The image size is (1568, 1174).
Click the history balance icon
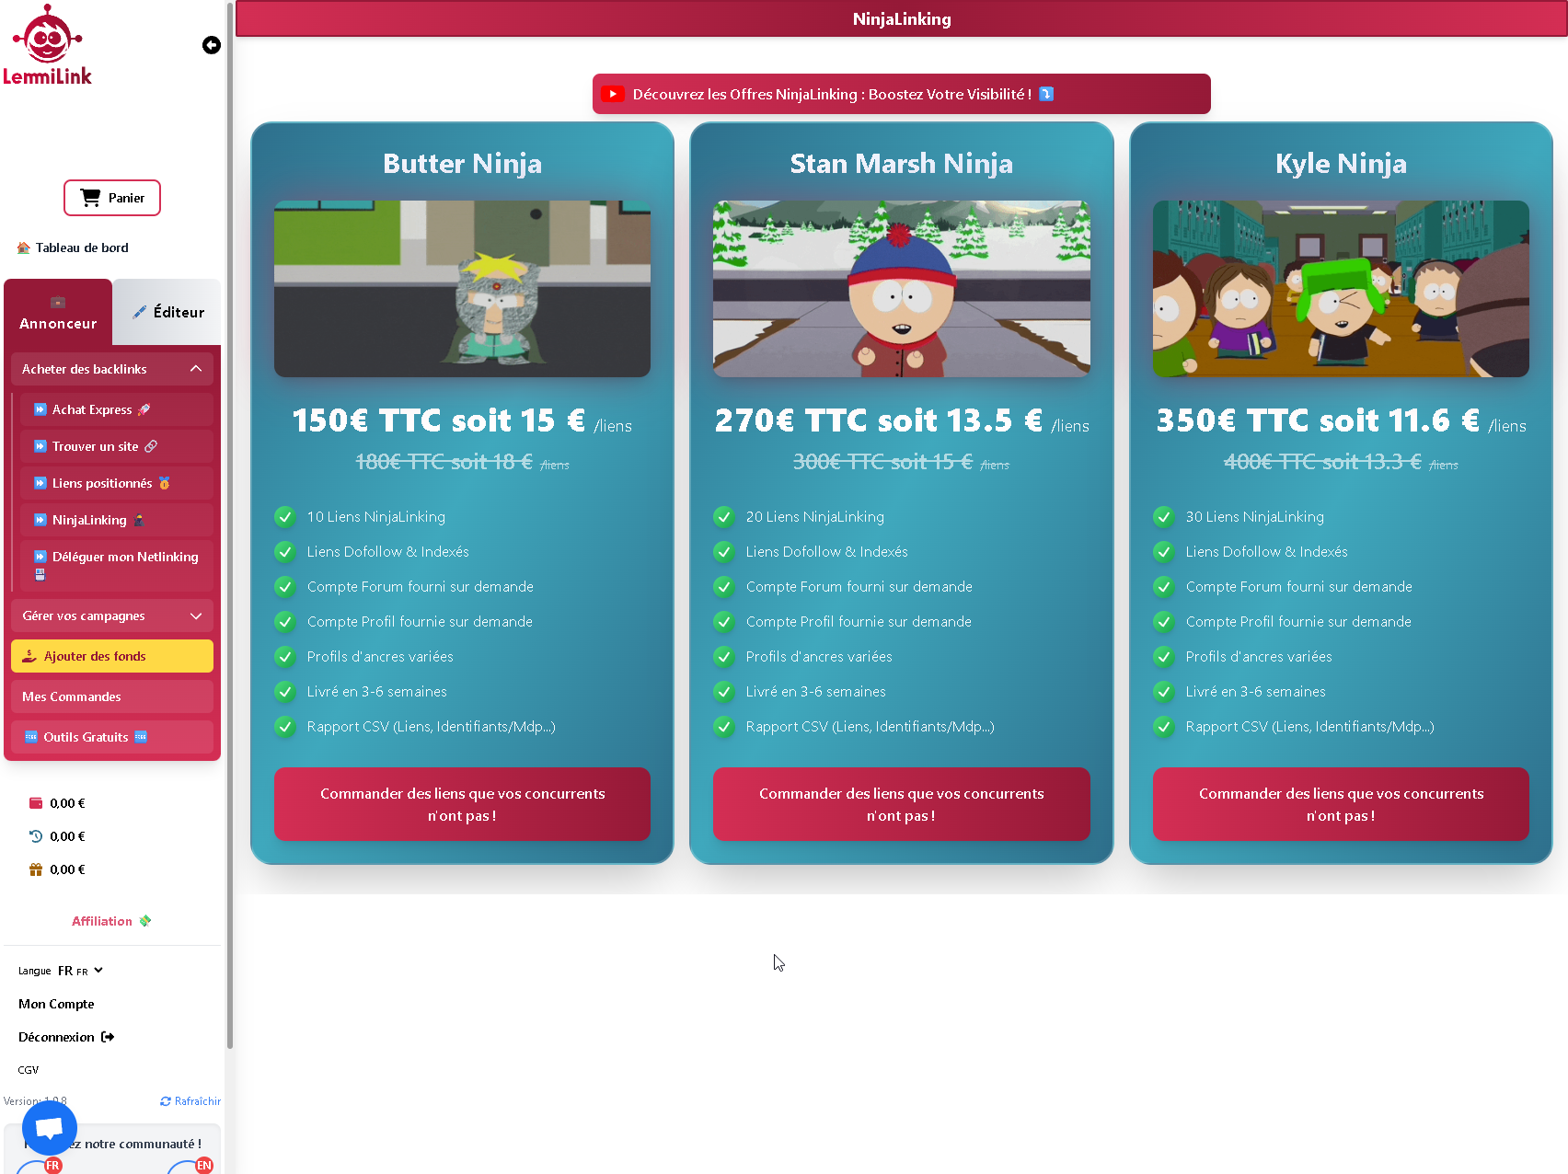click(x=36, y=836)
